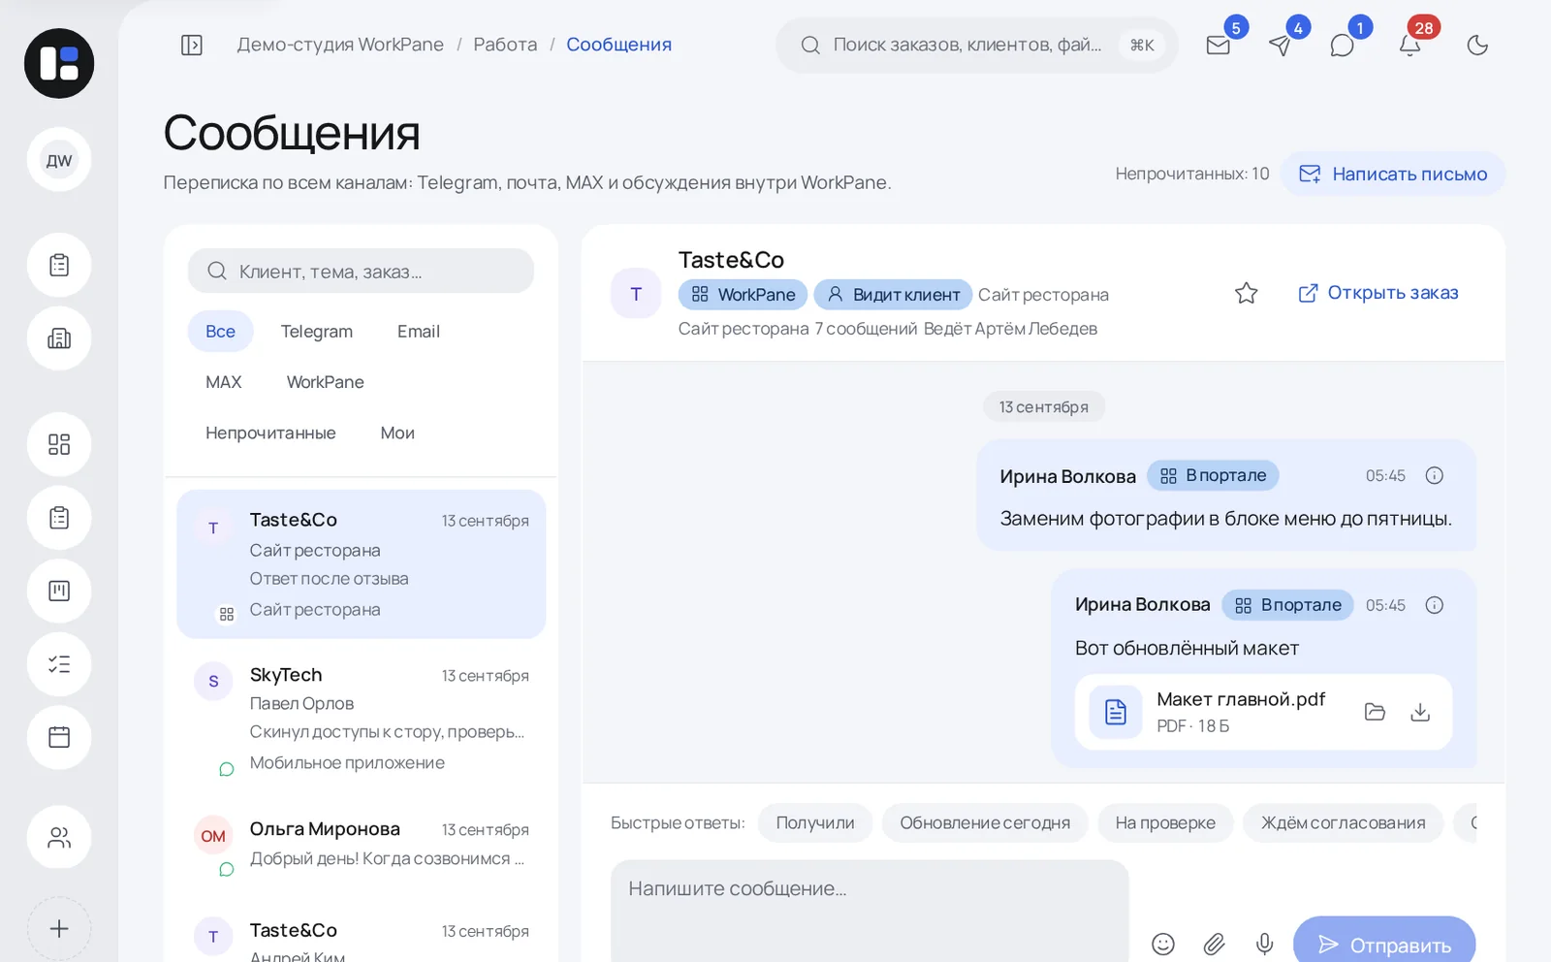Open the emoji picker
The width and height of the screenshot is (1551, 962).
(1163, 944)
